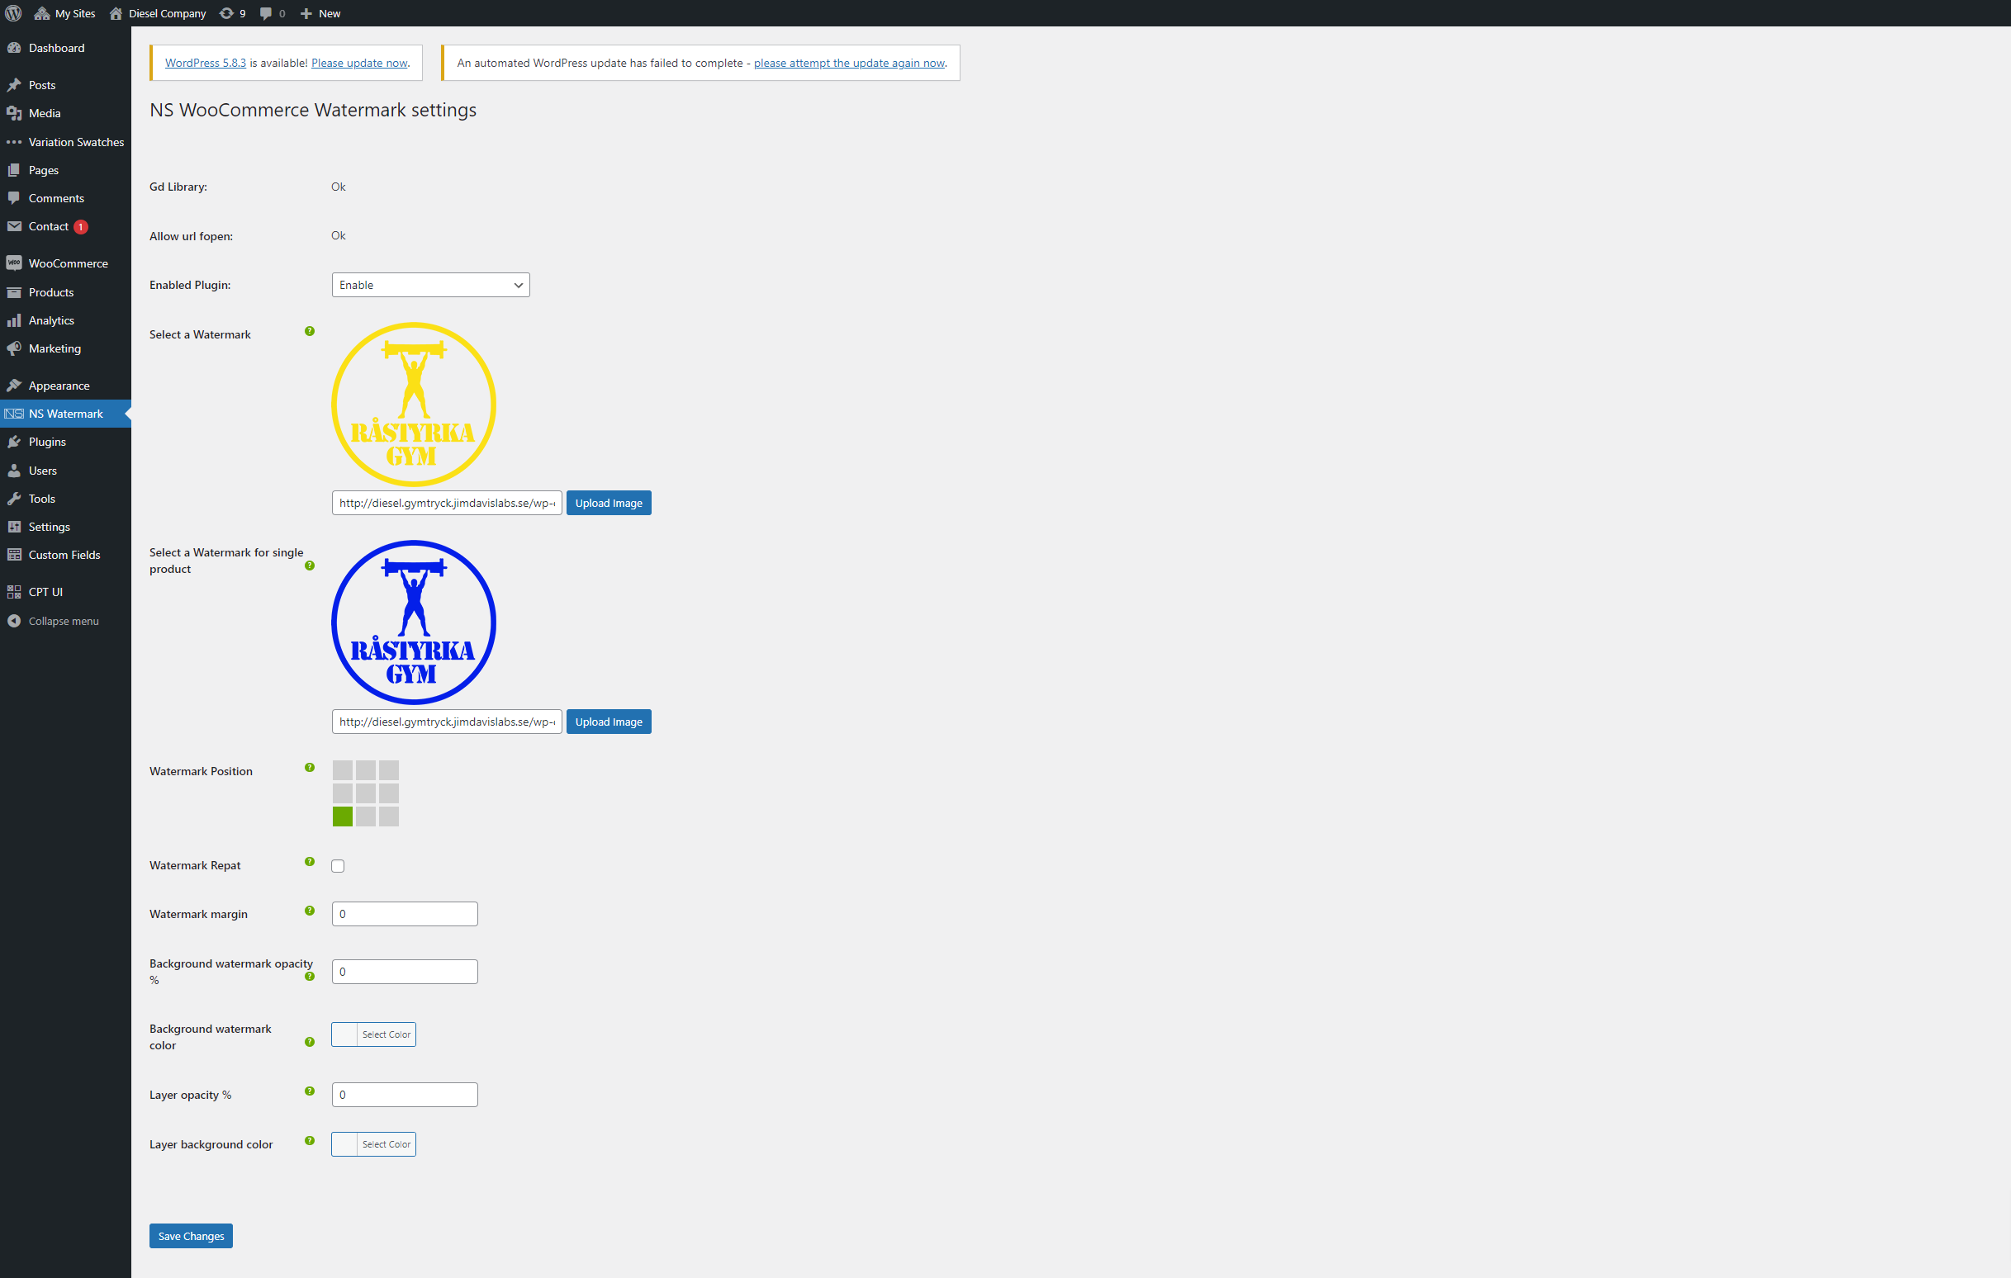Open the WooCommerce menu label

pos(69,263)
